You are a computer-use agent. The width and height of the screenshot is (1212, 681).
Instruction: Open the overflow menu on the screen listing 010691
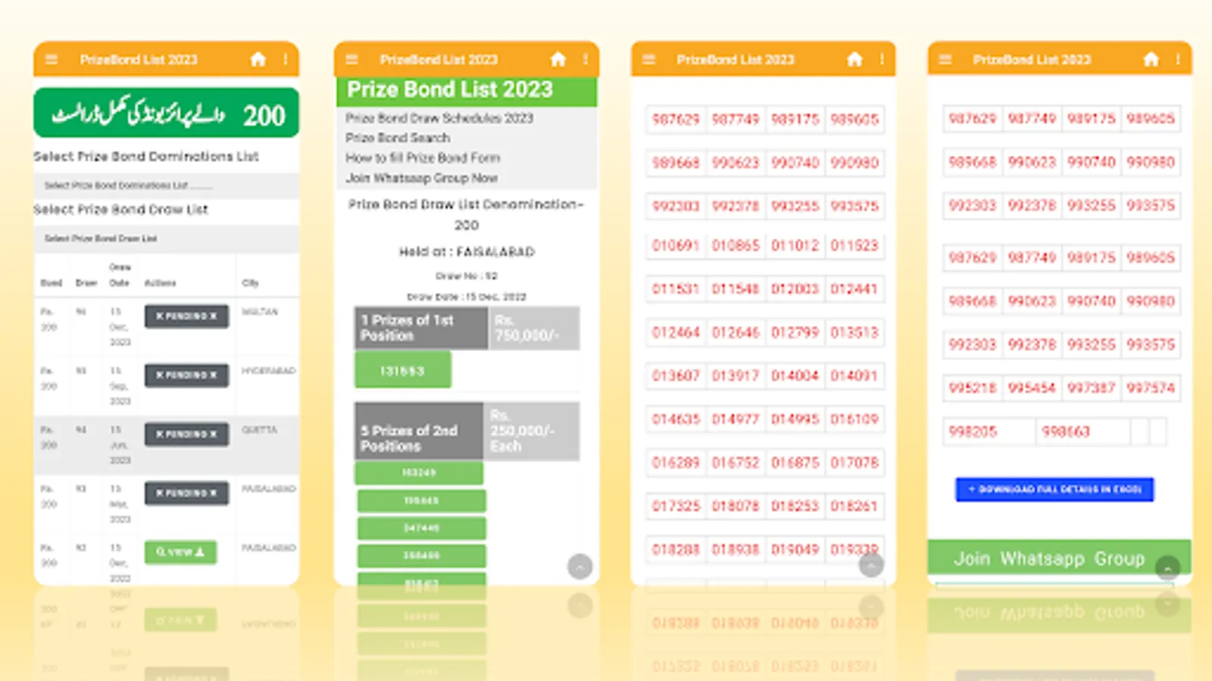(882, 59)
